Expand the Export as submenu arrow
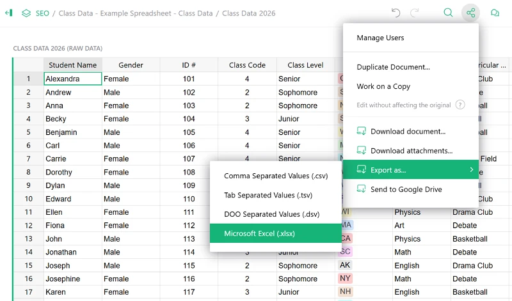Viewport: 512px width, 301px height. pyautogui.click(x=471, y=170)
